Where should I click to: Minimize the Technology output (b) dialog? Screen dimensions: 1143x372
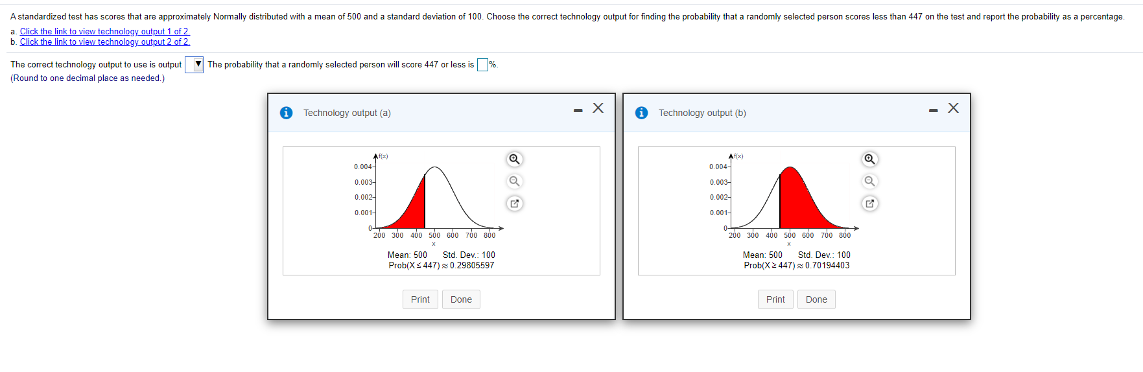click(933, 110)
